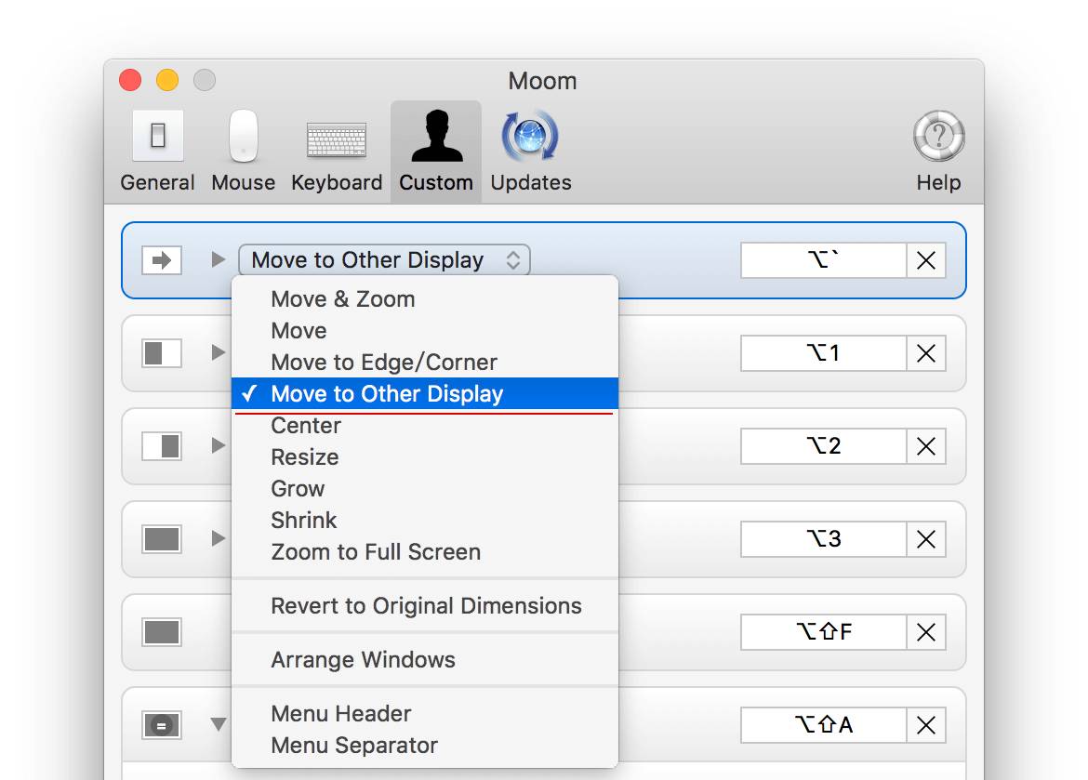Choose Menu Separator from the menu
Screen dimensions: 1088x780
(354, 746)
